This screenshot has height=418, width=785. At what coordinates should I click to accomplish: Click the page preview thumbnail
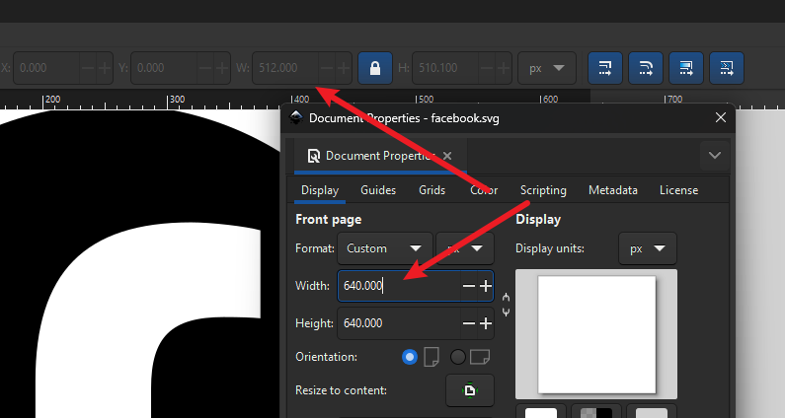[596, 334]
